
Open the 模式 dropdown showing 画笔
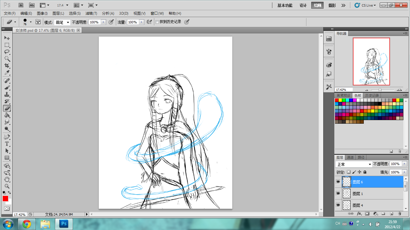pyautogui.click(x=62, y=22)
